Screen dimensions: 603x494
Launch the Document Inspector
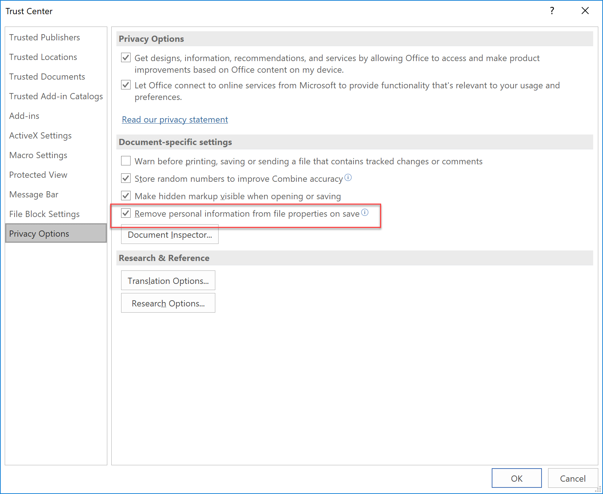coord(169,234)
